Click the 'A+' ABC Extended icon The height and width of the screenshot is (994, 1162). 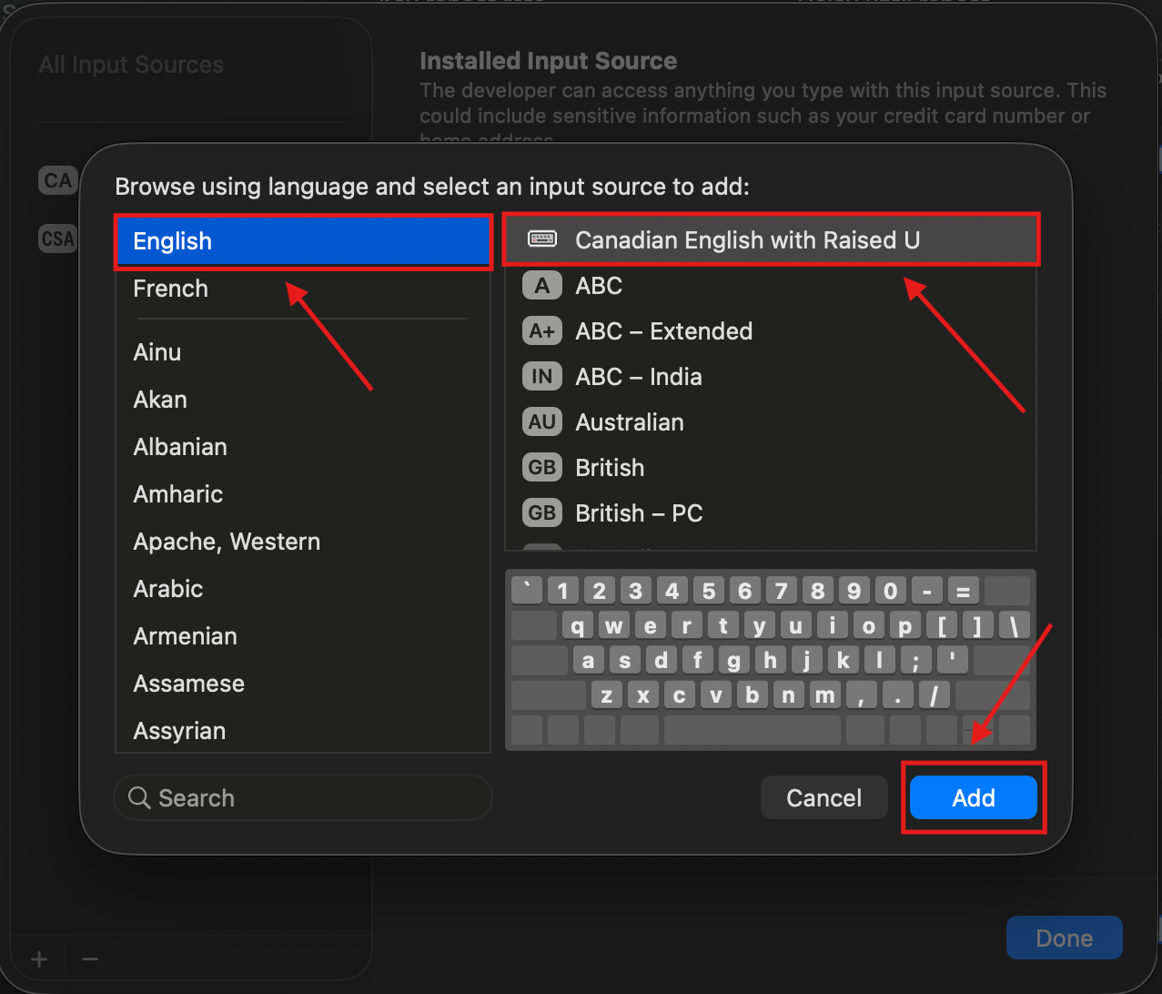pos(541,331)
